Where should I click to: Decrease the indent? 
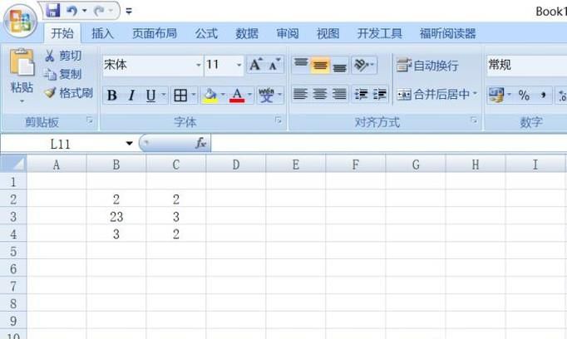pyautogui.click(x=361, y=95)
